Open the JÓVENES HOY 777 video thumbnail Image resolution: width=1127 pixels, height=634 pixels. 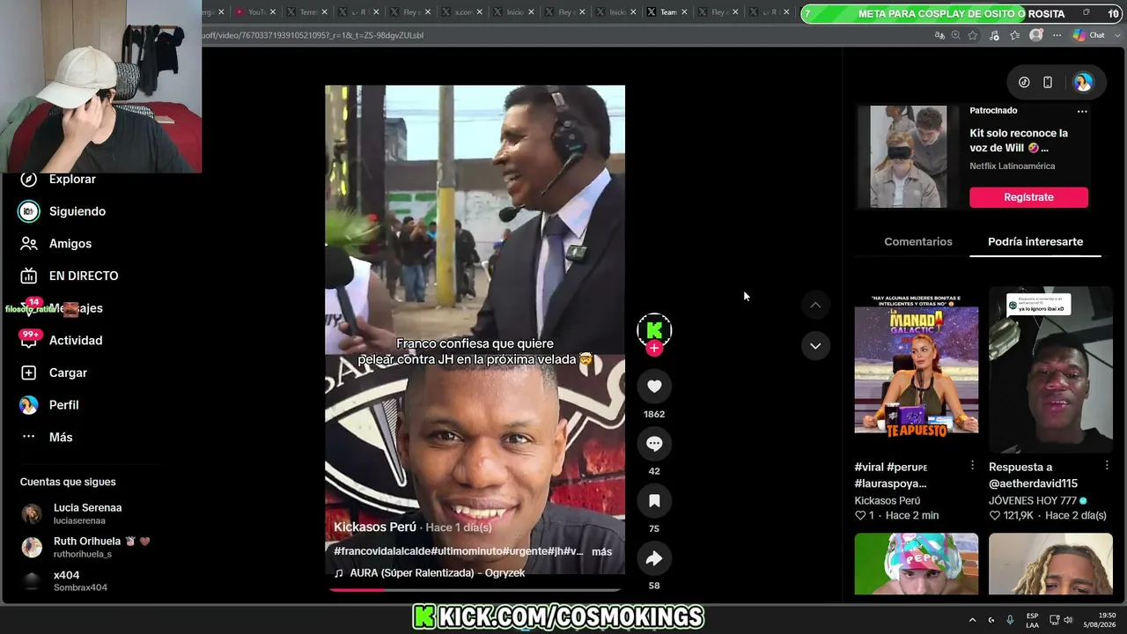1050,370
